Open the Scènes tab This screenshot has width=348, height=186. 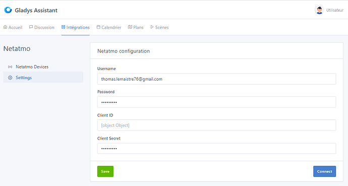159,27
